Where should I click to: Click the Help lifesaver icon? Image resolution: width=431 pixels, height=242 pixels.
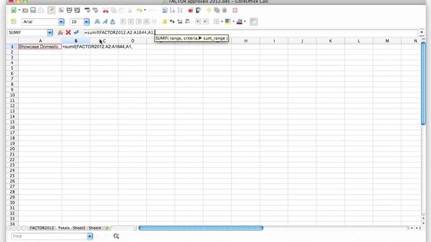pos(235,11)
